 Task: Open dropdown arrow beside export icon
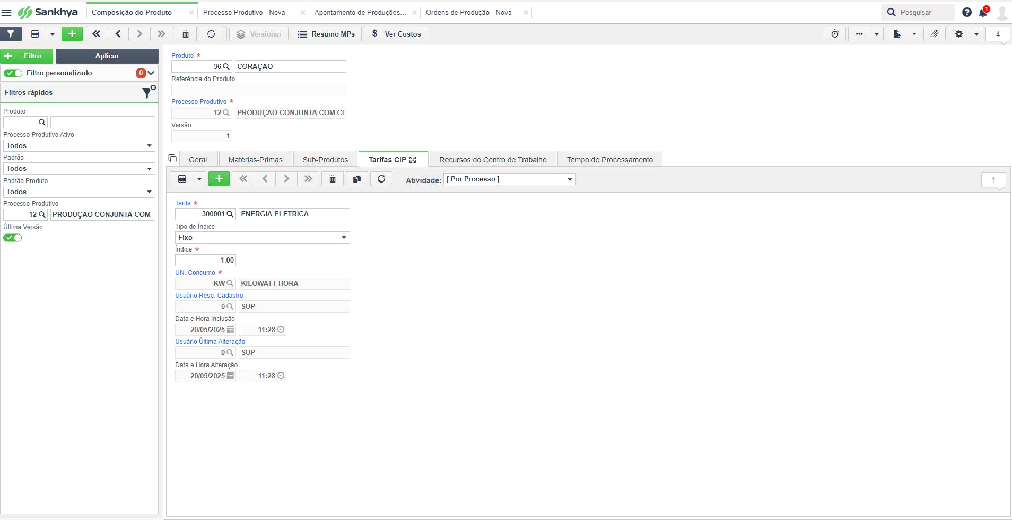[914, 34]
